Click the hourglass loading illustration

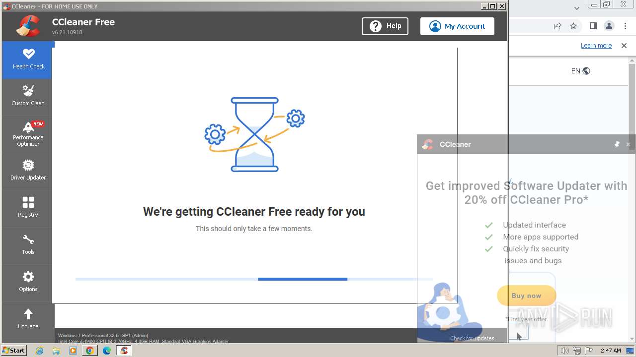click(254, 134)
